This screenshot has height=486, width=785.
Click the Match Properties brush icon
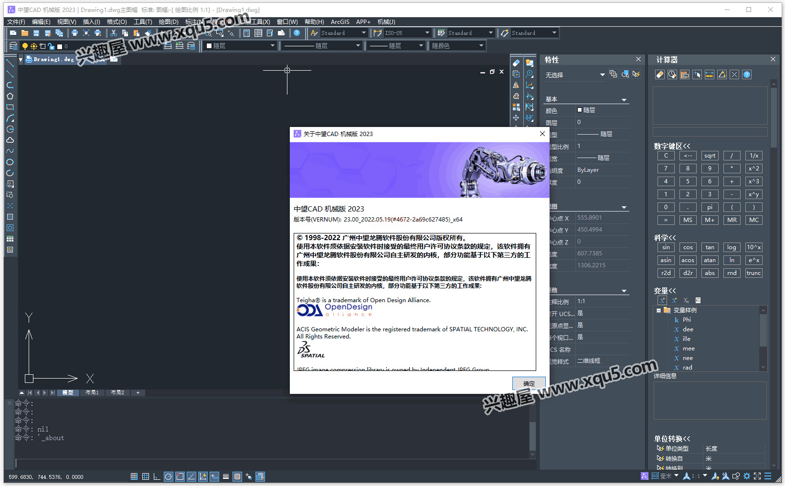point(148,33)
